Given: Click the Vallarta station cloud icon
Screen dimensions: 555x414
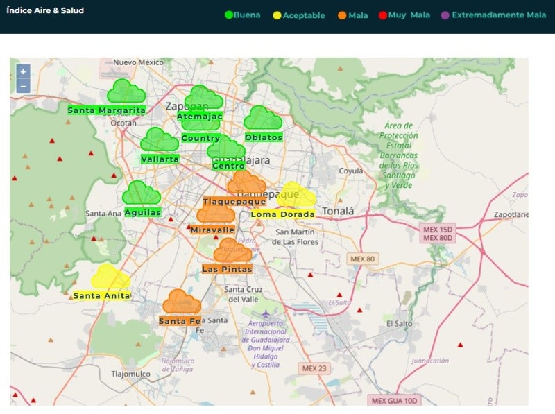Looking at the screenshot, I should (x=160, y=140).
